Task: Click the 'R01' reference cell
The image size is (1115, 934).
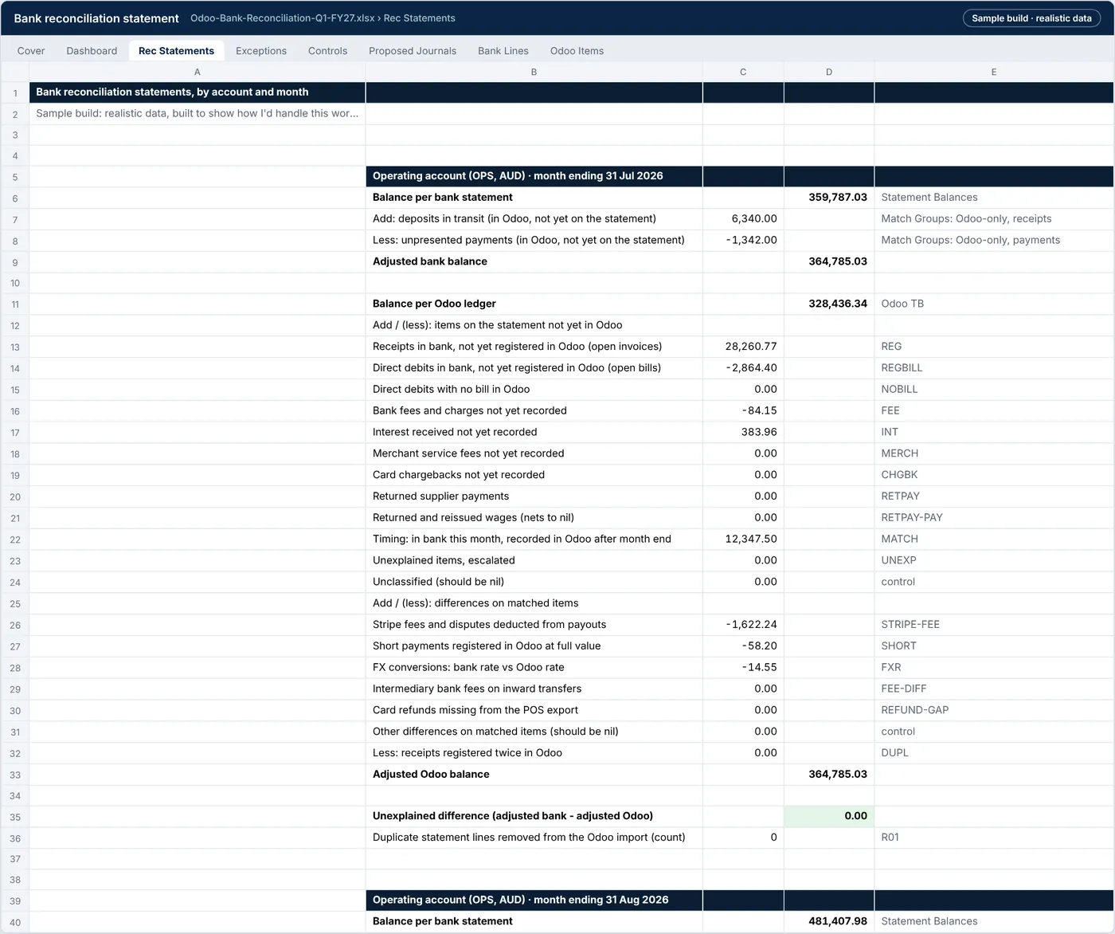Action: click(x=994, y=838)
